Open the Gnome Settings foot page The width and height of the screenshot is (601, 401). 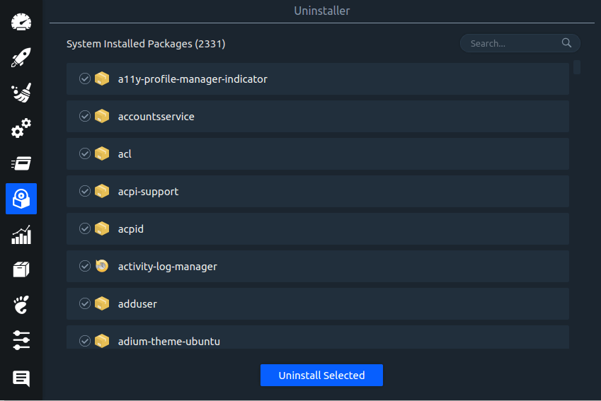[x=21, y=305]
